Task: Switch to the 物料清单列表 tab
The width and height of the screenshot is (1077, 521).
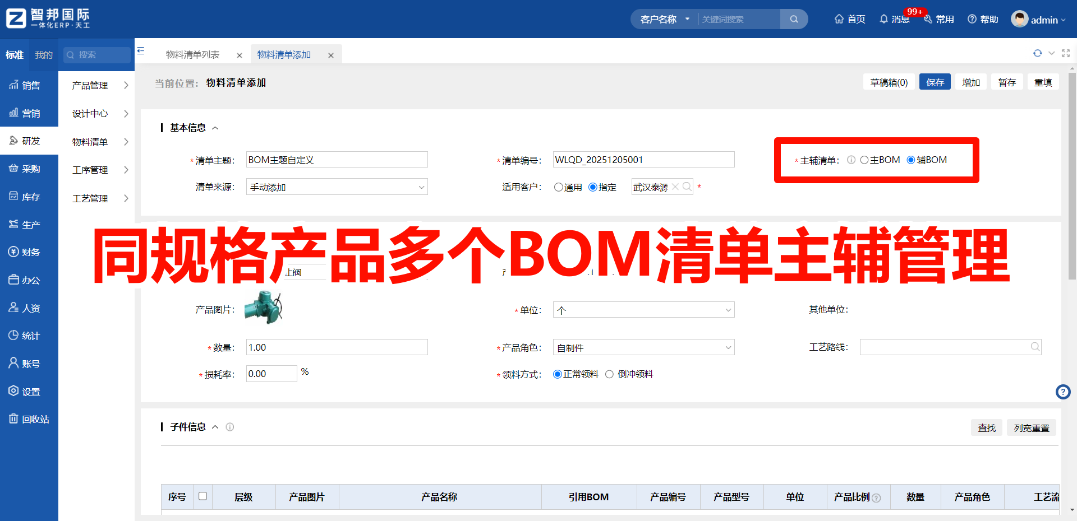Action: point(193,54)
